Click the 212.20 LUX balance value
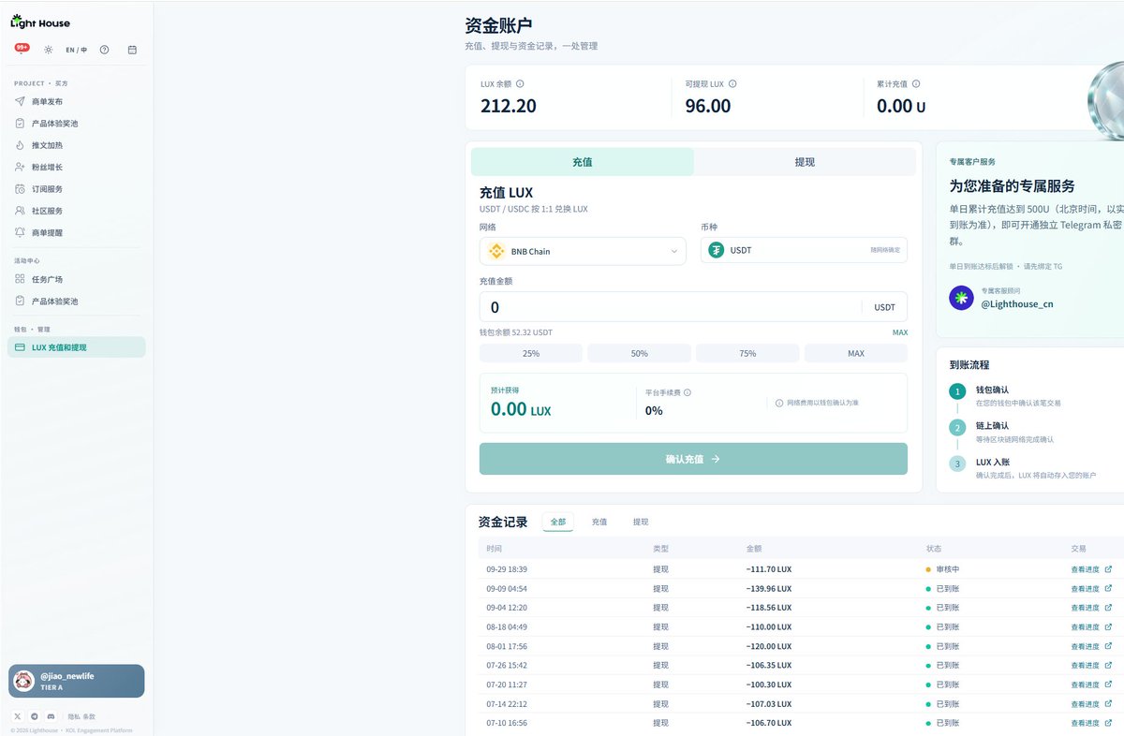The height and width of the screenshot is (736, 1124). click(509, 106)
